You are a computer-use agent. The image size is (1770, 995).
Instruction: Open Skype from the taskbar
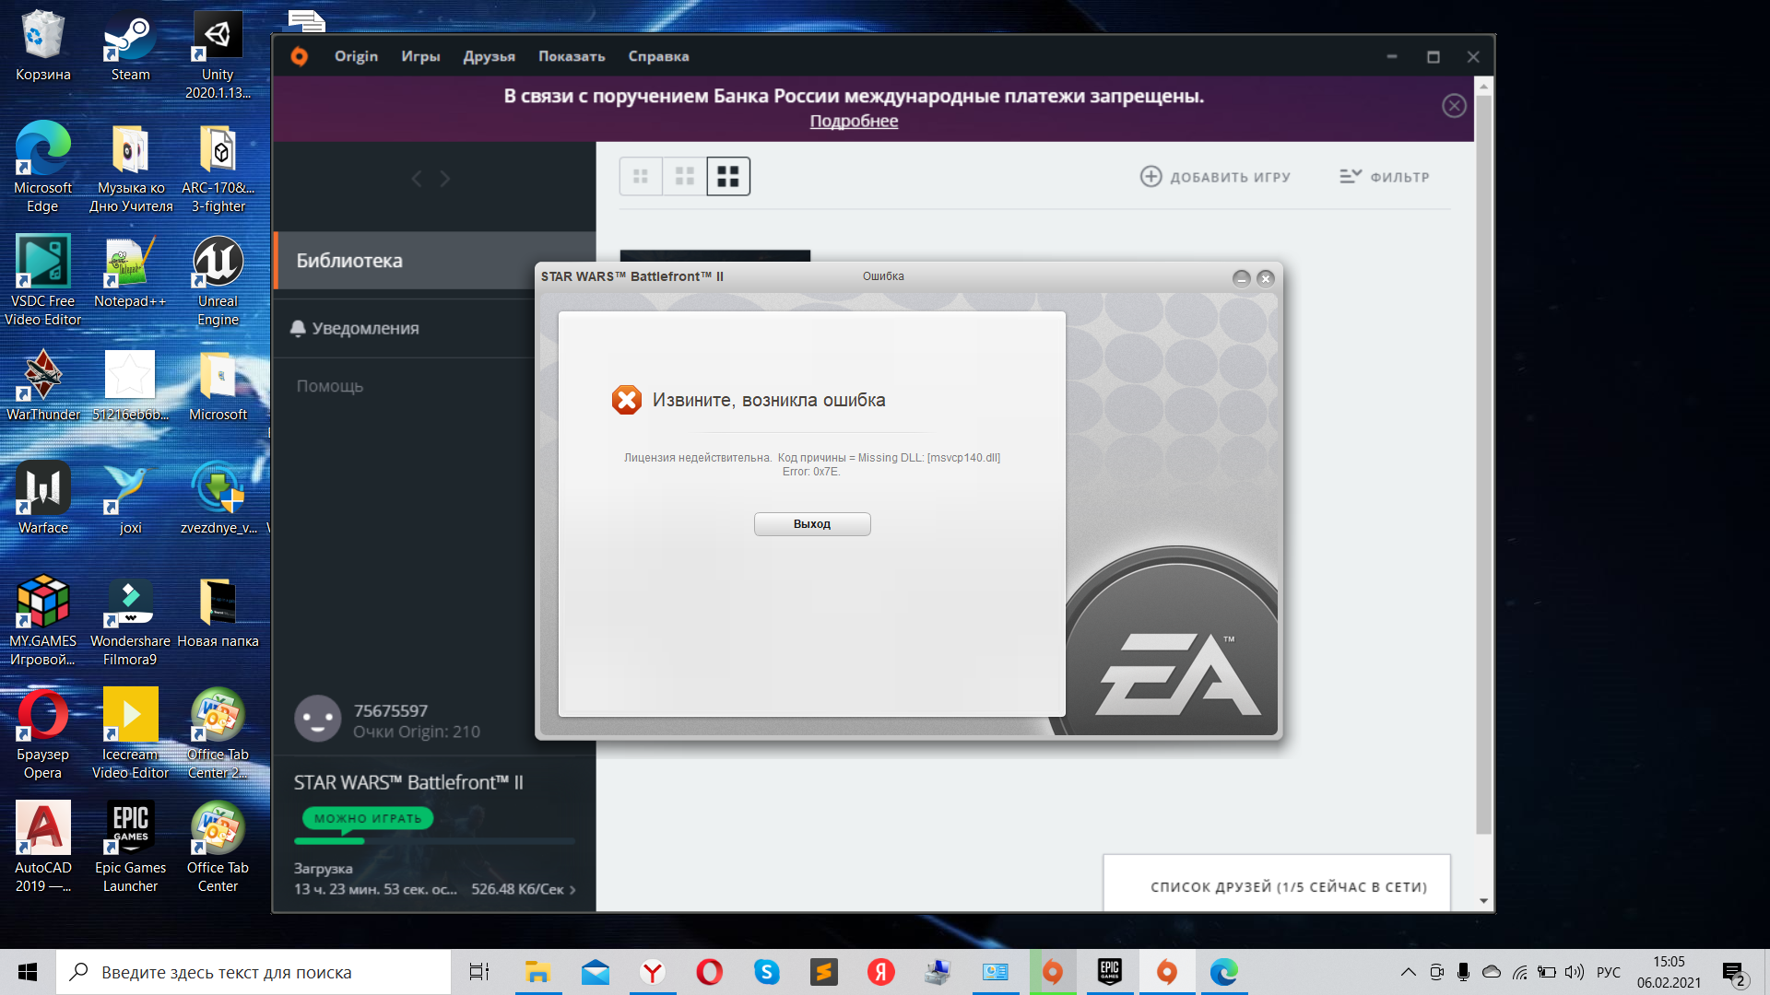coord(766,972)
